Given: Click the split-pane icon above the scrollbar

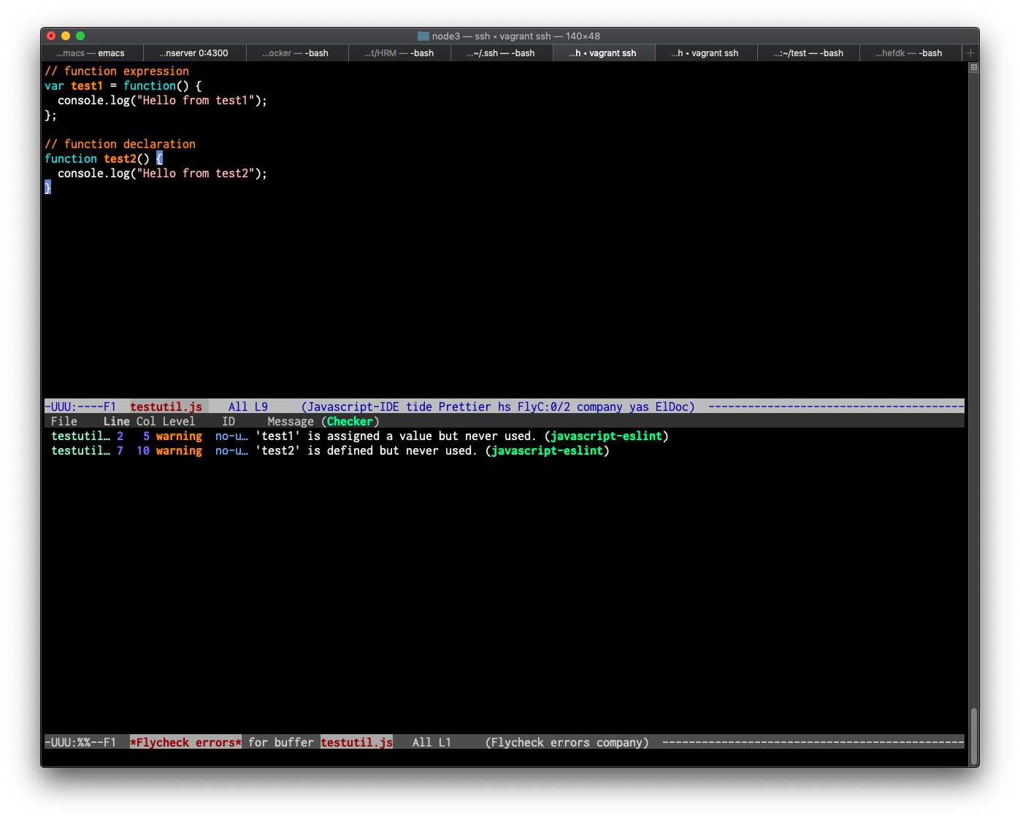Looking at the screenshot, I should [x=973, y=67].
